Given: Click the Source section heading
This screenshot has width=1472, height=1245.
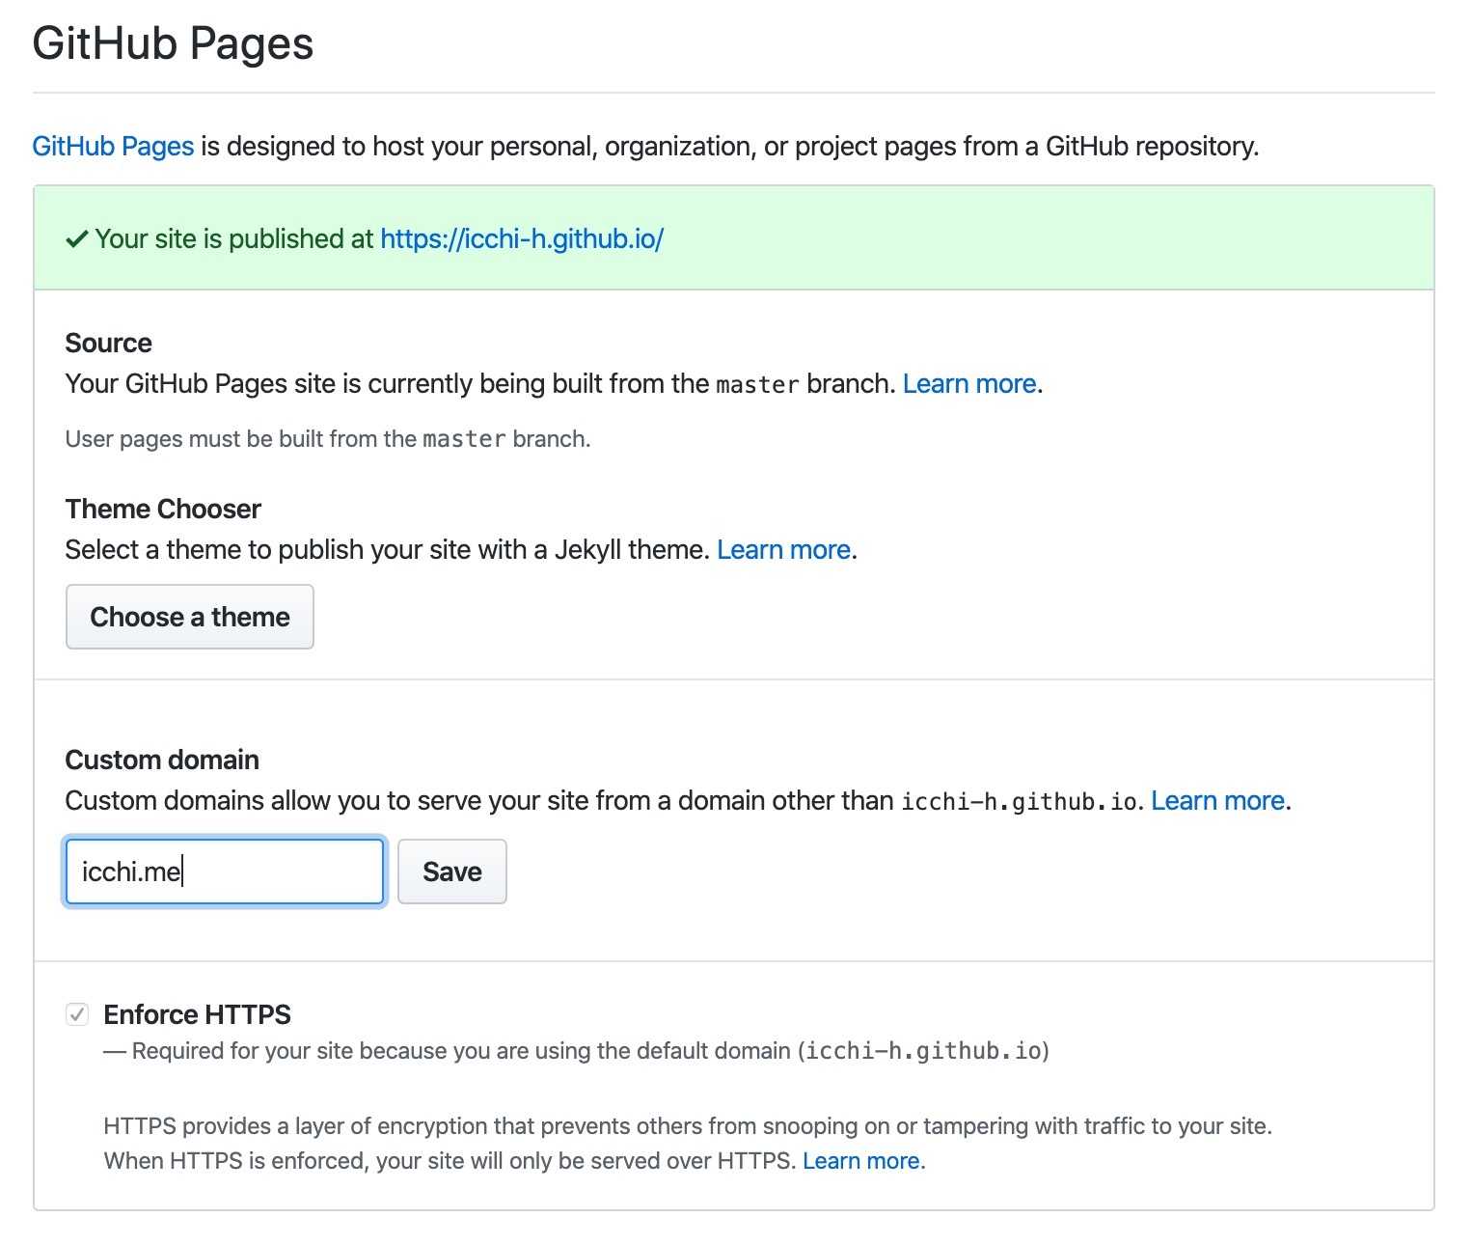Looking at the screenshot, I should (x=107, y=343).
